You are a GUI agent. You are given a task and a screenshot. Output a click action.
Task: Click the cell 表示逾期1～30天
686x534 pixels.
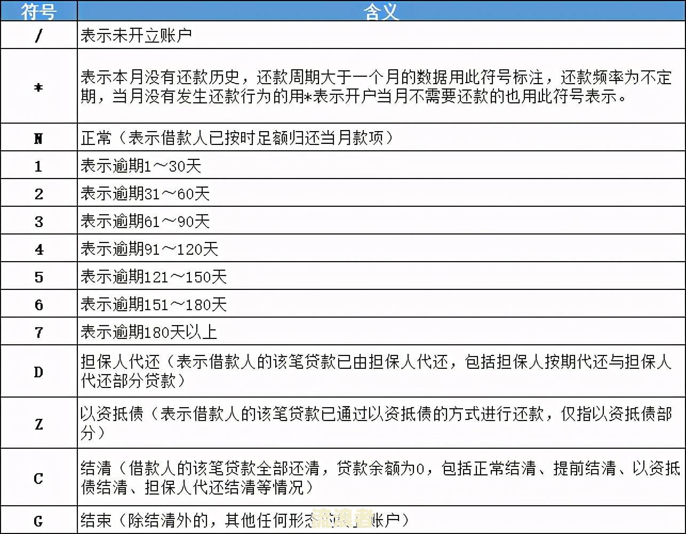[x=381, y=165]
